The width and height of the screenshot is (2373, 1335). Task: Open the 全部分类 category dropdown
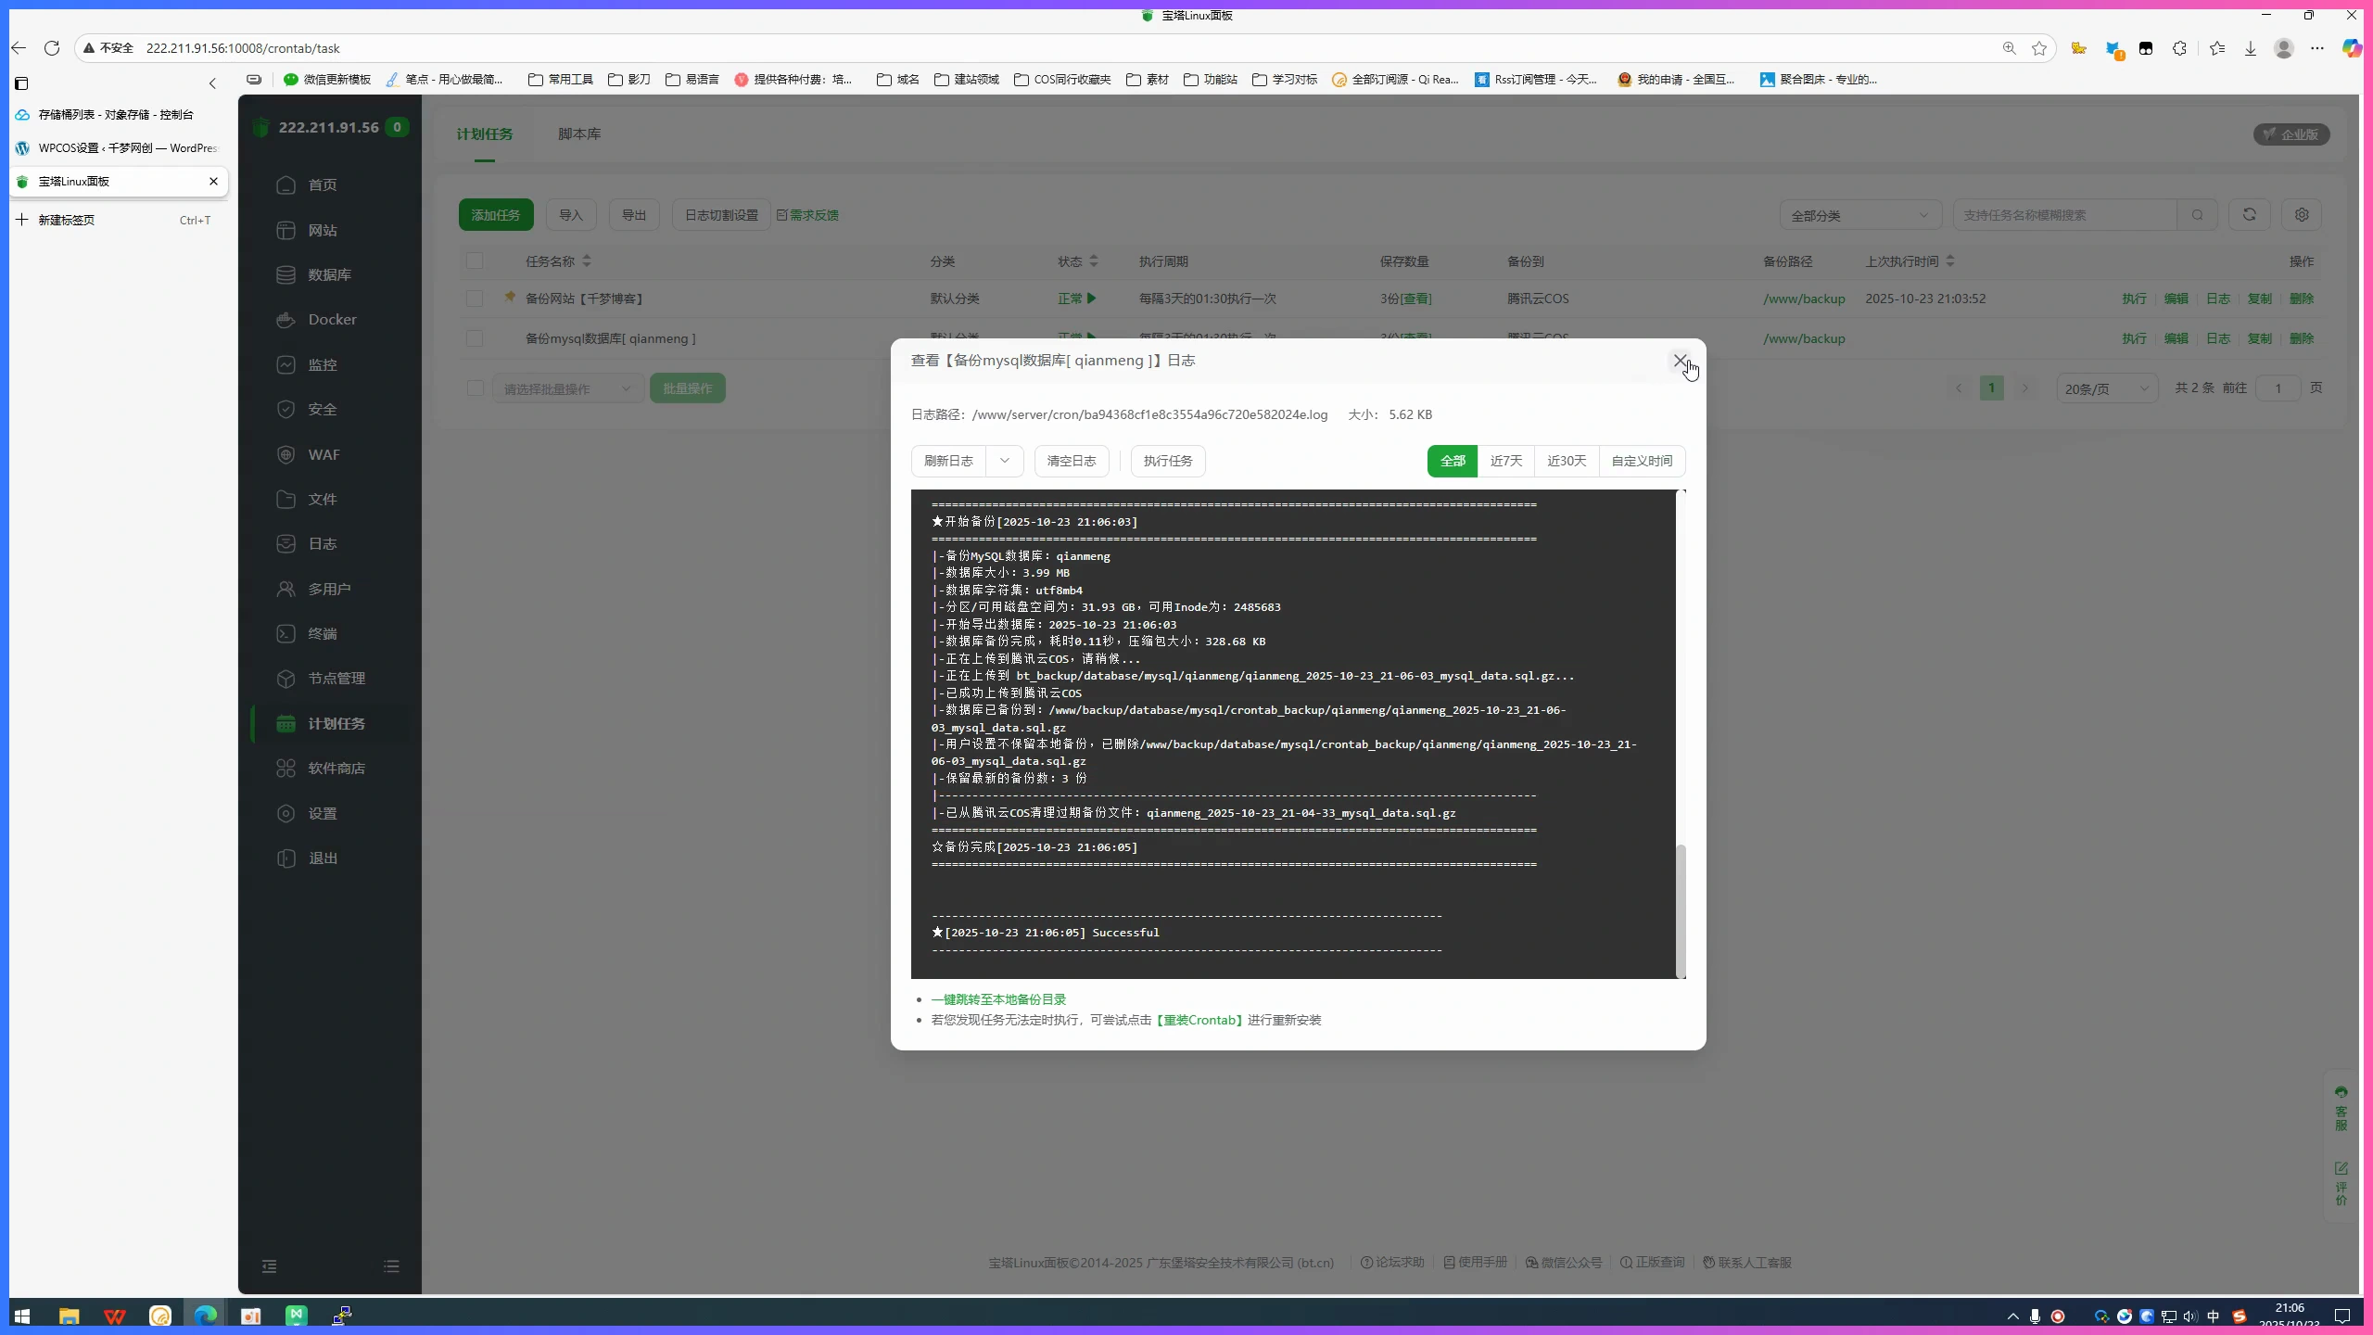click(x=1860, y=215)
